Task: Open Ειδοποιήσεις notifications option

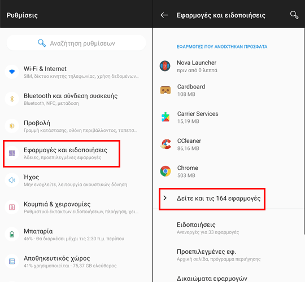Action: pos(229,228)
